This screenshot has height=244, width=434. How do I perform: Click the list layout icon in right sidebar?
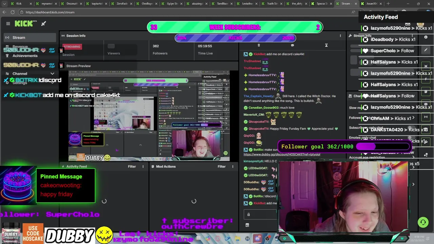(x=426, y=129)
